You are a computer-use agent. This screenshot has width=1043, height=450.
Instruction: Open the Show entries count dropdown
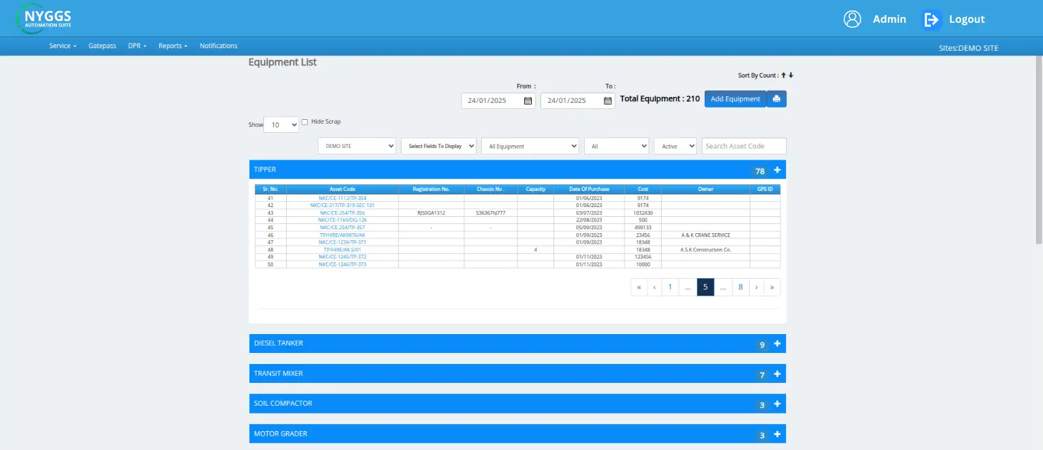click(281, 124)
